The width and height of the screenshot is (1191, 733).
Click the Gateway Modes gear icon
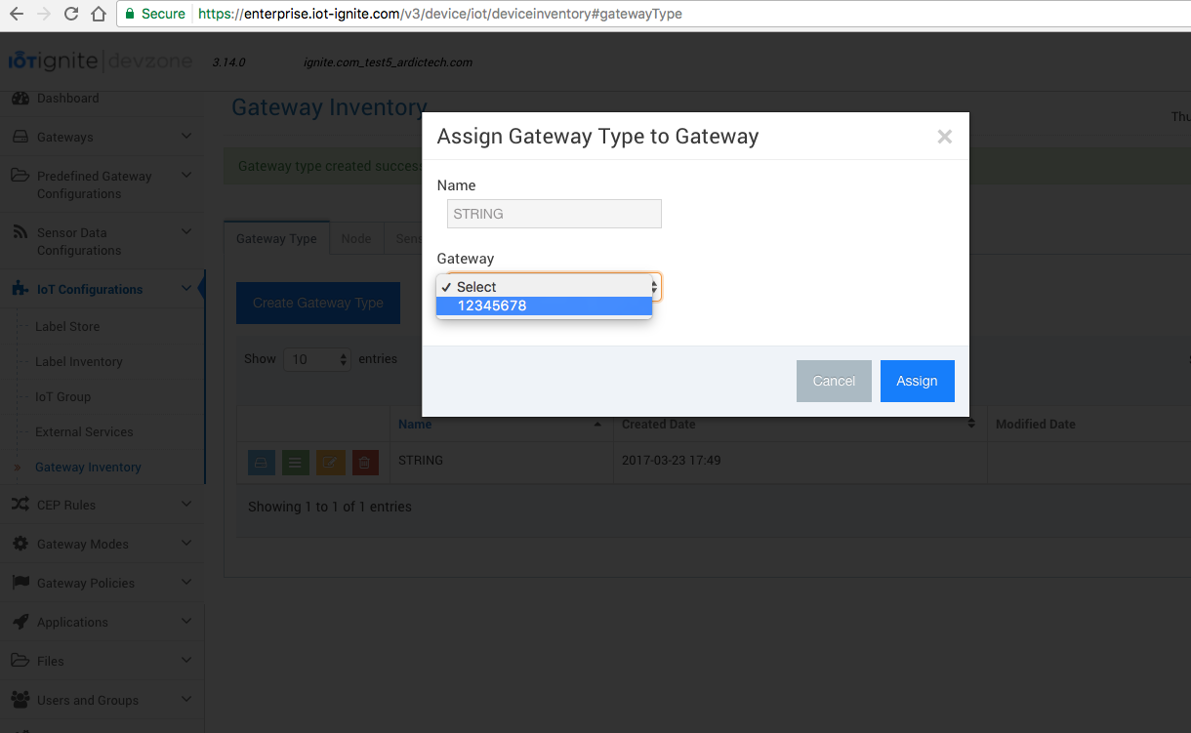21,544
